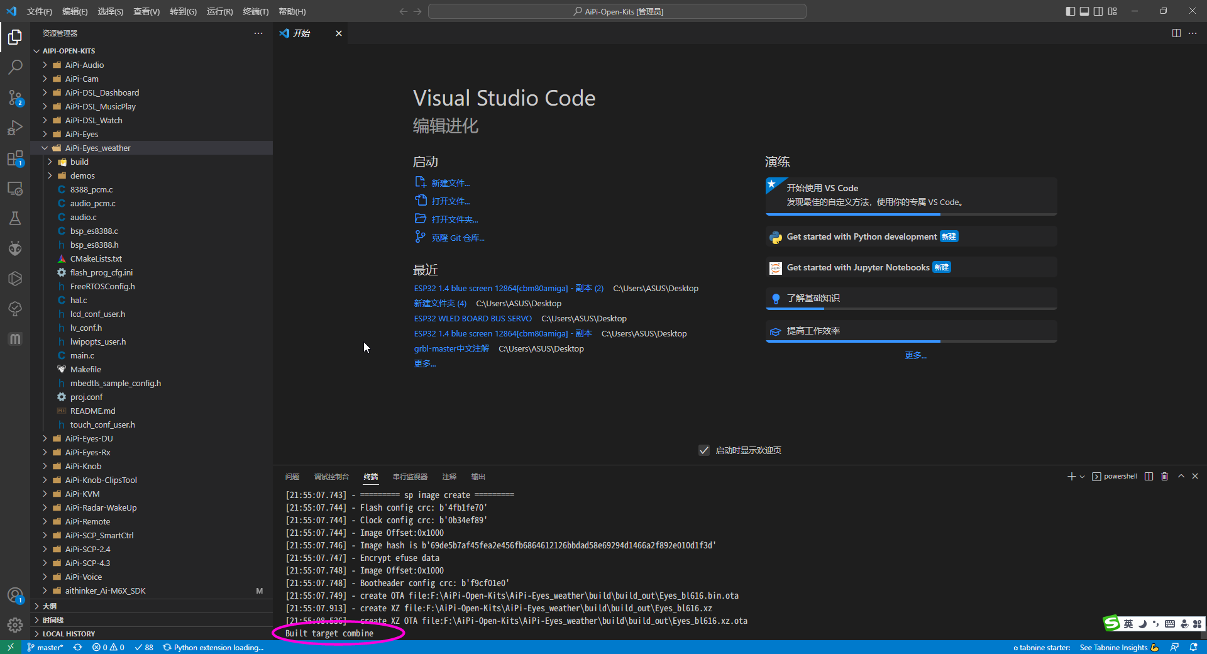1207x654 pixels.
Task: Open notifications bell in status bar
Action: 1194,647
